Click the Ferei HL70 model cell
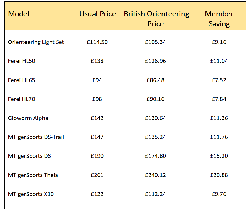The width and height of the screenshot is (250, 212). [x=22, y=99]
